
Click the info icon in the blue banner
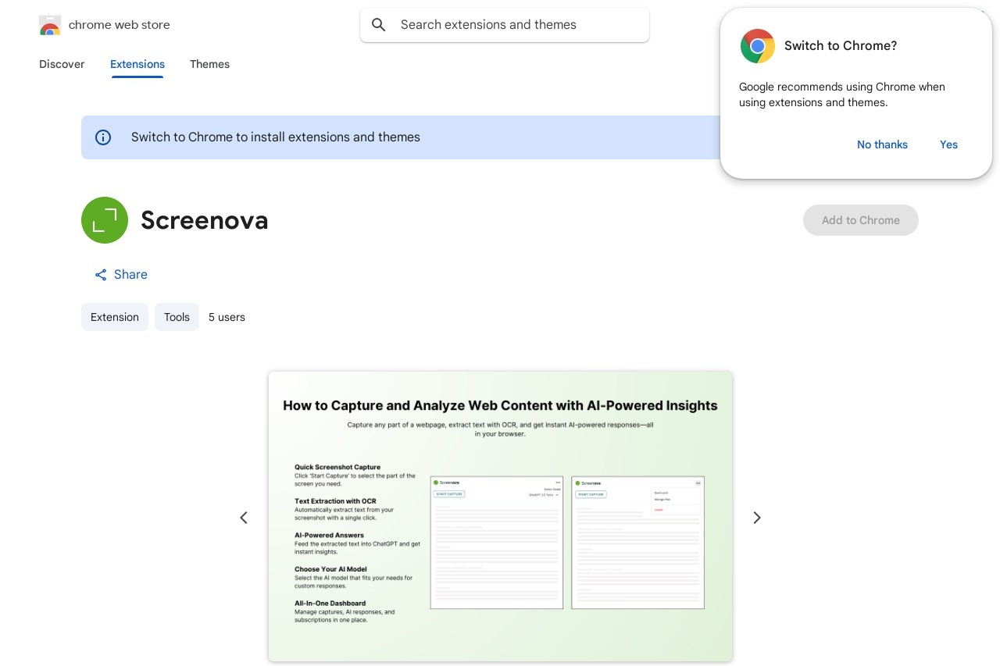[103, 137]
